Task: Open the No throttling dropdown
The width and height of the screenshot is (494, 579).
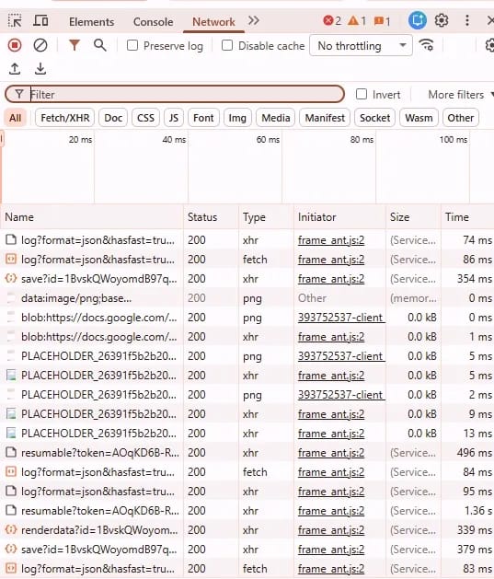Action: (x=361, y=46)
